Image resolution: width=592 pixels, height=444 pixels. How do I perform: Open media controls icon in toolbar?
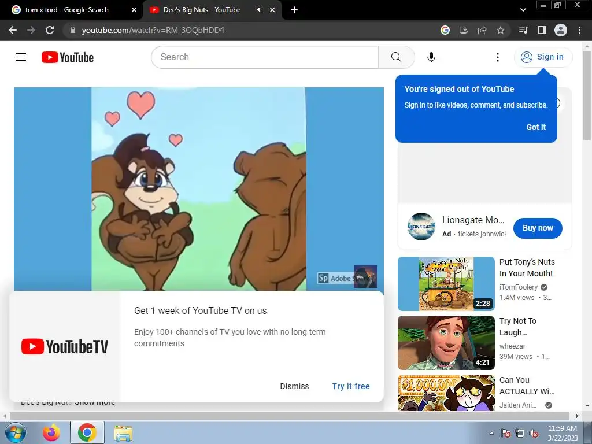[x=523, y=30]
